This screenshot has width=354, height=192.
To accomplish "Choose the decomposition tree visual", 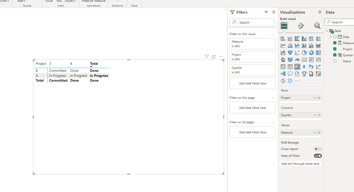I will click(283, 74).
